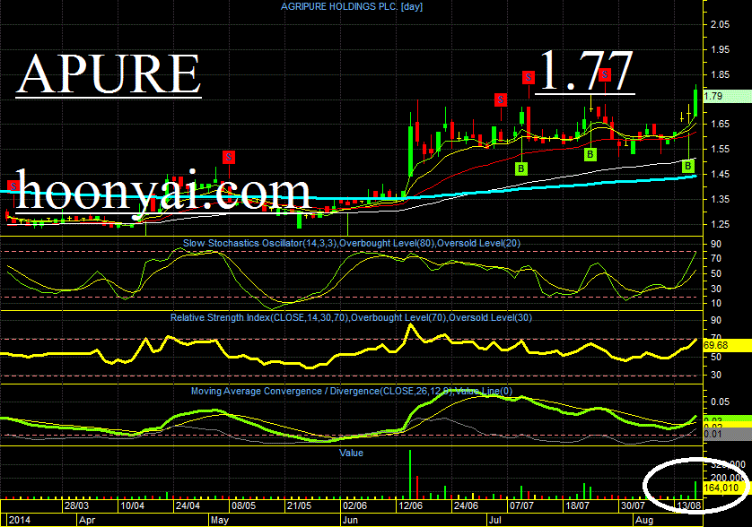The image size is (752, 527).
Task: Click the 13/08 date label
Action: tap(688, 505)
